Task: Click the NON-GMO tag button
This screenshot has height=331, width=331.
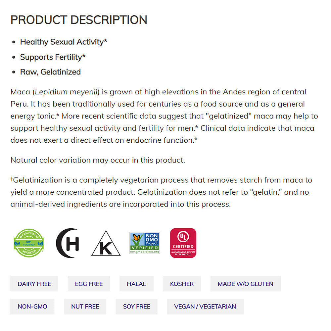Action: 32,307
